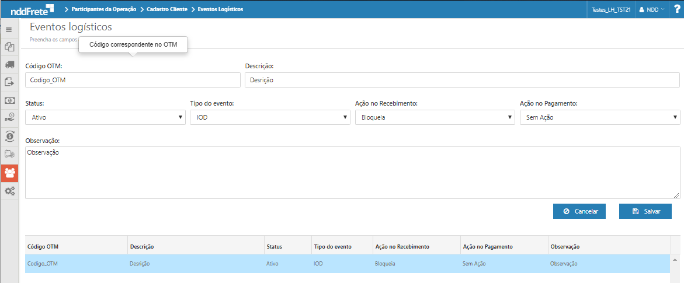The height and width of the screenshot is (283, 684).
Task: Navigate to Participantes da Operação breadcrumb
Action: [x=103, y=9]
